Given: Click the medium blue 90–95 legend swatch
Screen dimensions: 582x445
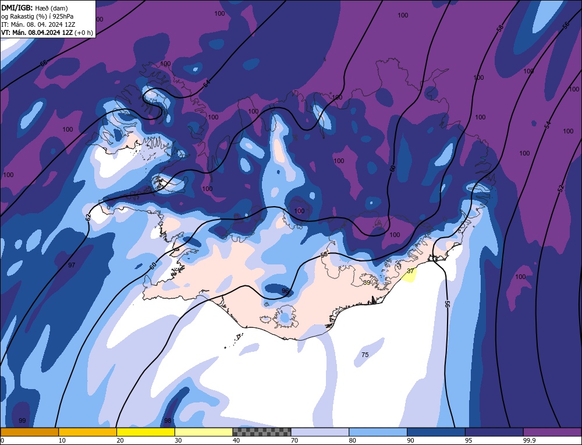Looking at the screenshot, I should (436, 432).
